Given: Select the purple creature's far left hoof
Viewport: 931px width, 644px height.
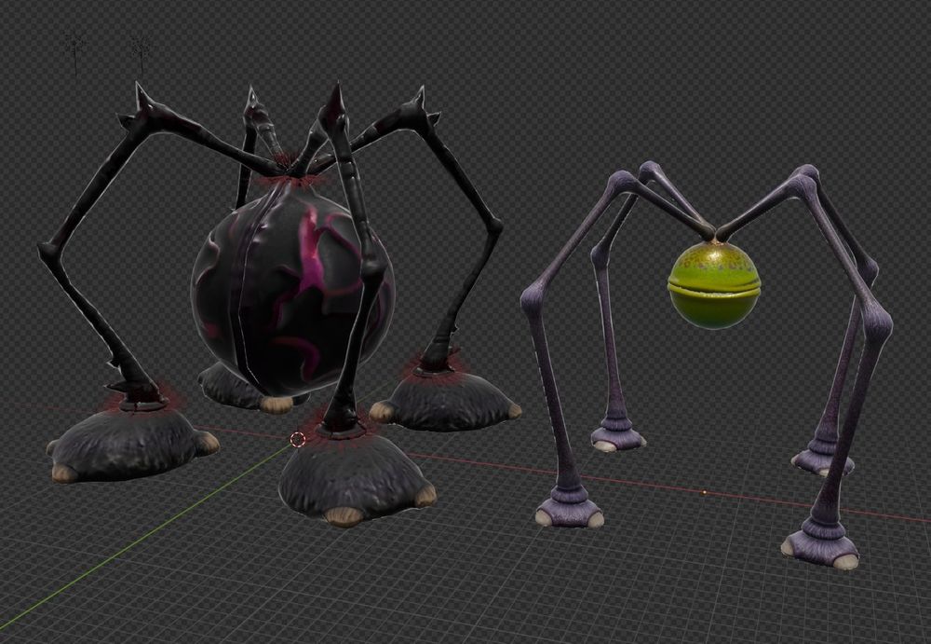Looking at the screenshot, I should pyautogui.click(x=617, y=436).
